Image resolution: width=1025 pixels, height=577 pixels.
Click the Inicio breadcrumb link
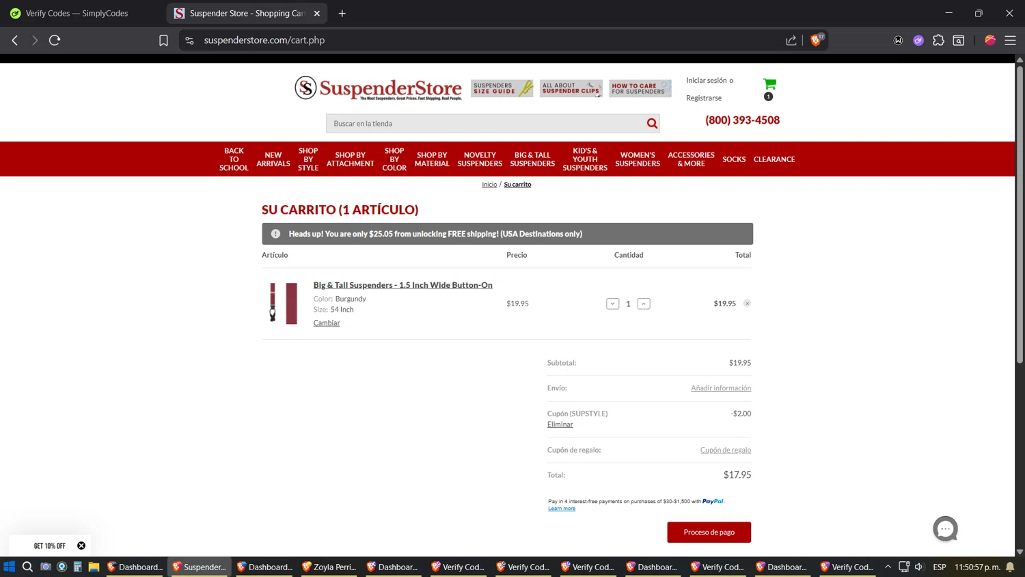point(489,185)
